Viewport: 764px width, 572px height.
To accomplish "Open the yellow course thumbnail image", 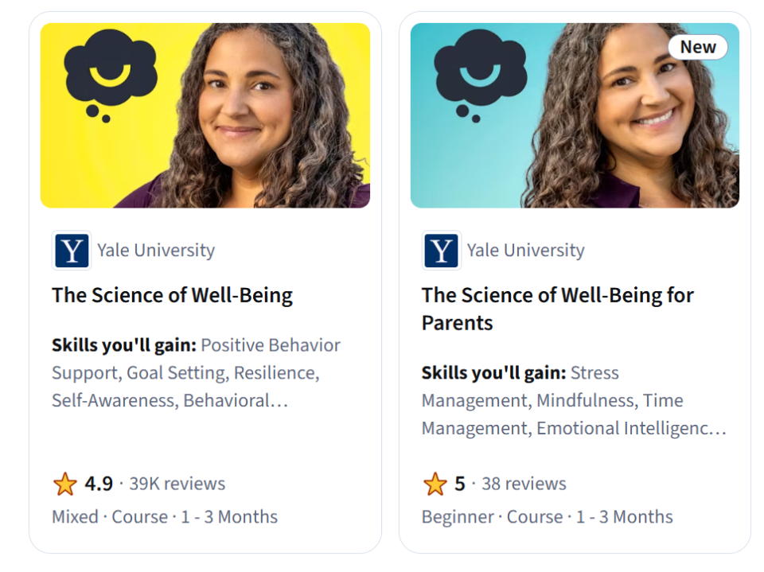I will click(205, 115).
